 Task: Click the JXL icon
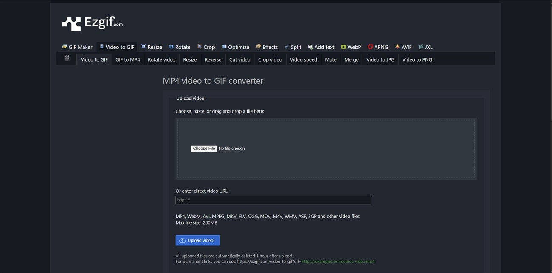pyautogui.click(x=421, y=47)
